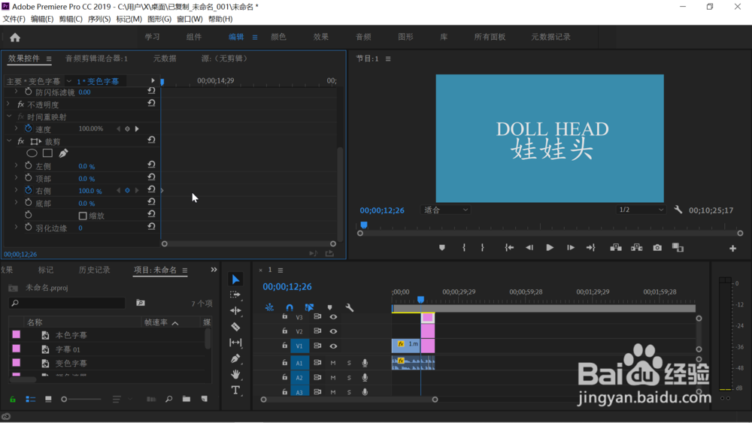Viewport: 752px width, 423px height.
Task: Show more panels with double chevron
Action: 214,270
